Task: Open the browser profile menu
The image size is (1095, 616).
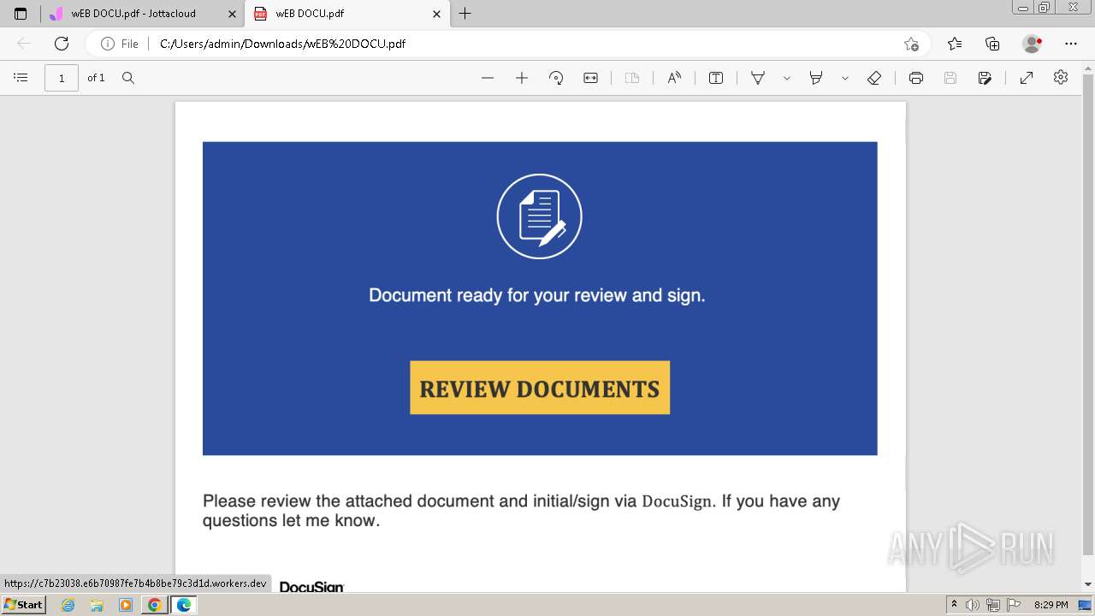Action: [1033, 44]
